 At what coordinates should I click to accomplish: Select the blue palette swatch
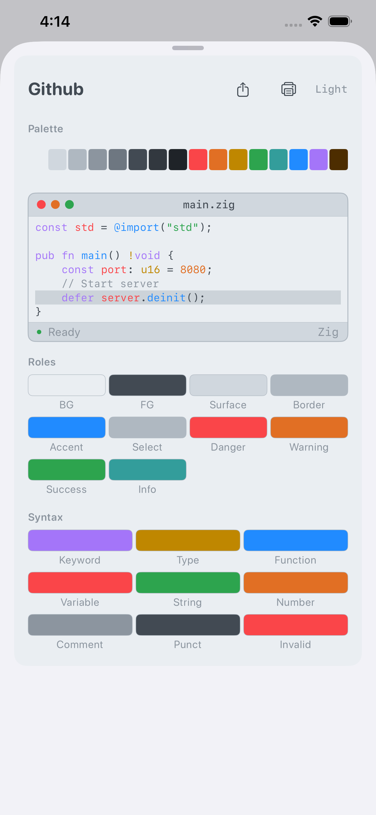298,160
